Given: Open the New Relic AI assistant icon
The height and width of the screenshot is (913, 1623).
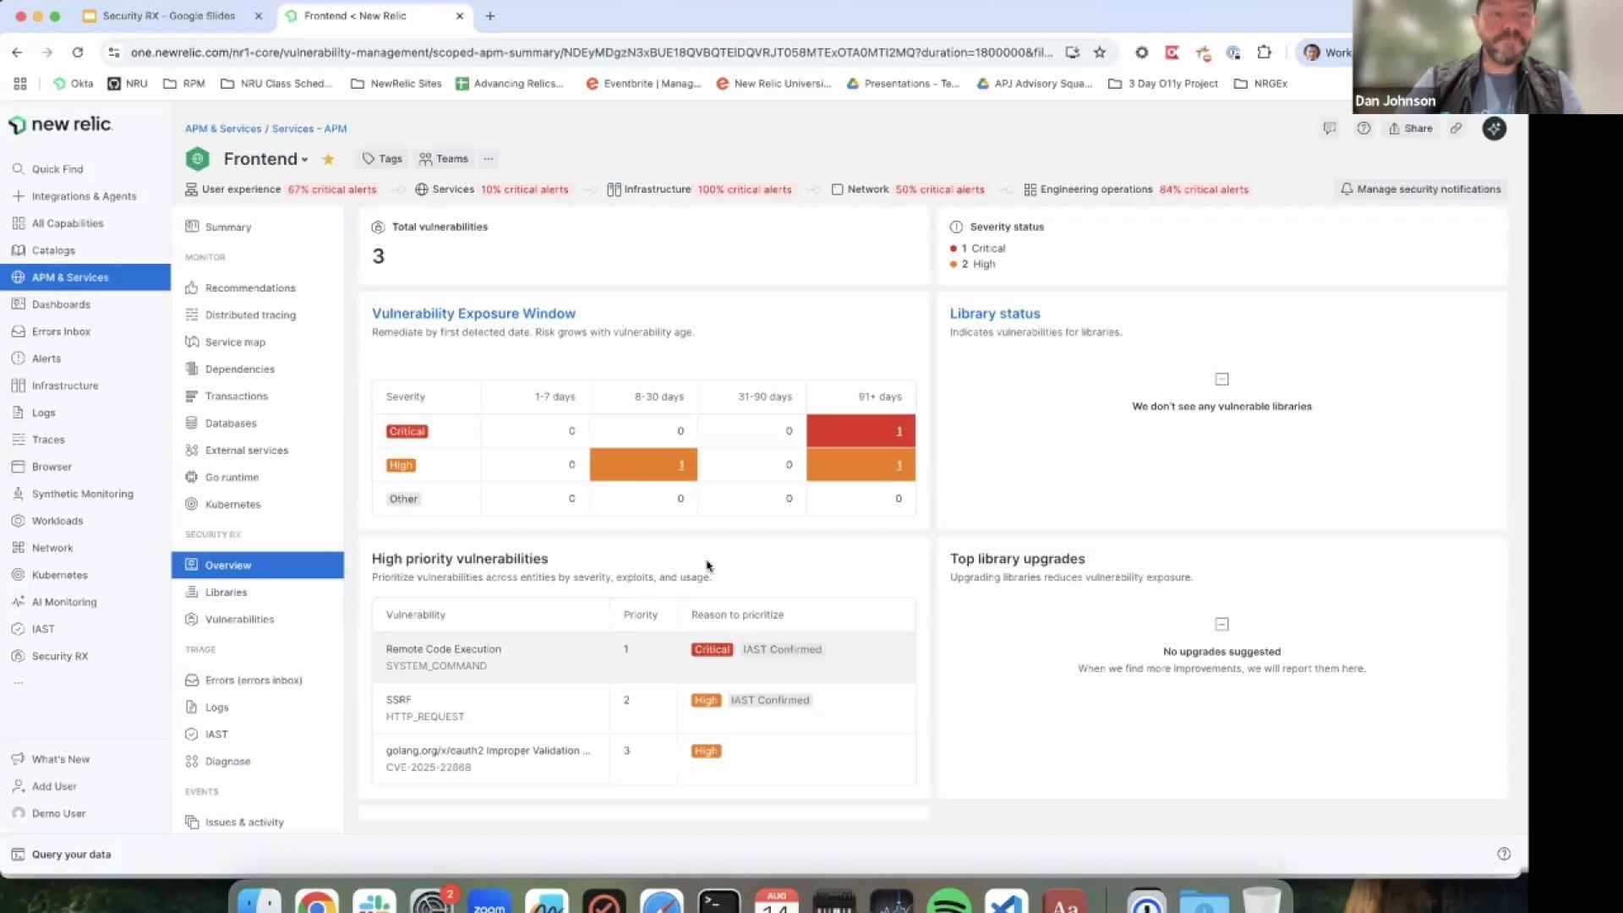Looking at the screenshot, I should 1494,128.
